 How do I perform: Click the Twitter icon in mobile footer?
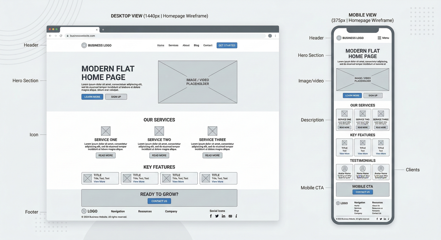point(381,219)
